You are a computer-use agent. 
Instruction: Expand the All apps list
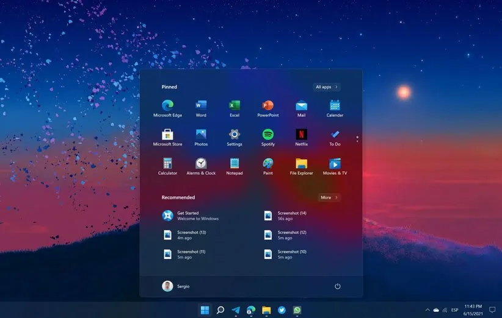327,87
